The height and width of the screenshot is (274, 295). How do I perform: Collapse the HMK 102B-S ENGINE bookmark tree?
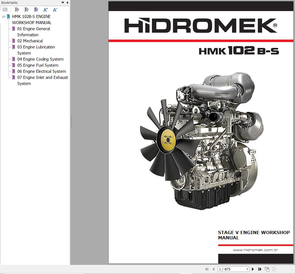coord(4,17)
